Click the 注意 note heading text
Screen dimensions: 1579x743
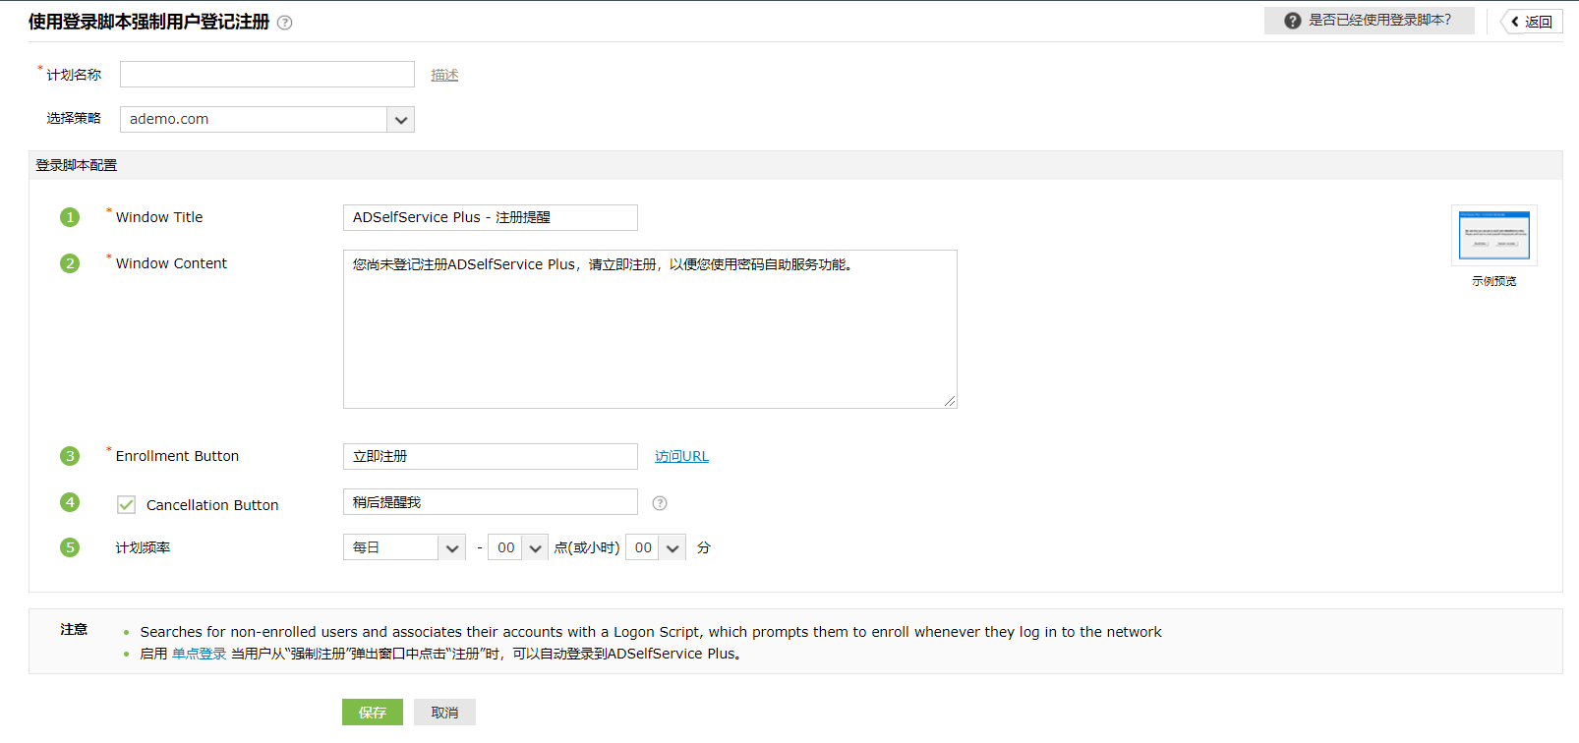(74, 629)
